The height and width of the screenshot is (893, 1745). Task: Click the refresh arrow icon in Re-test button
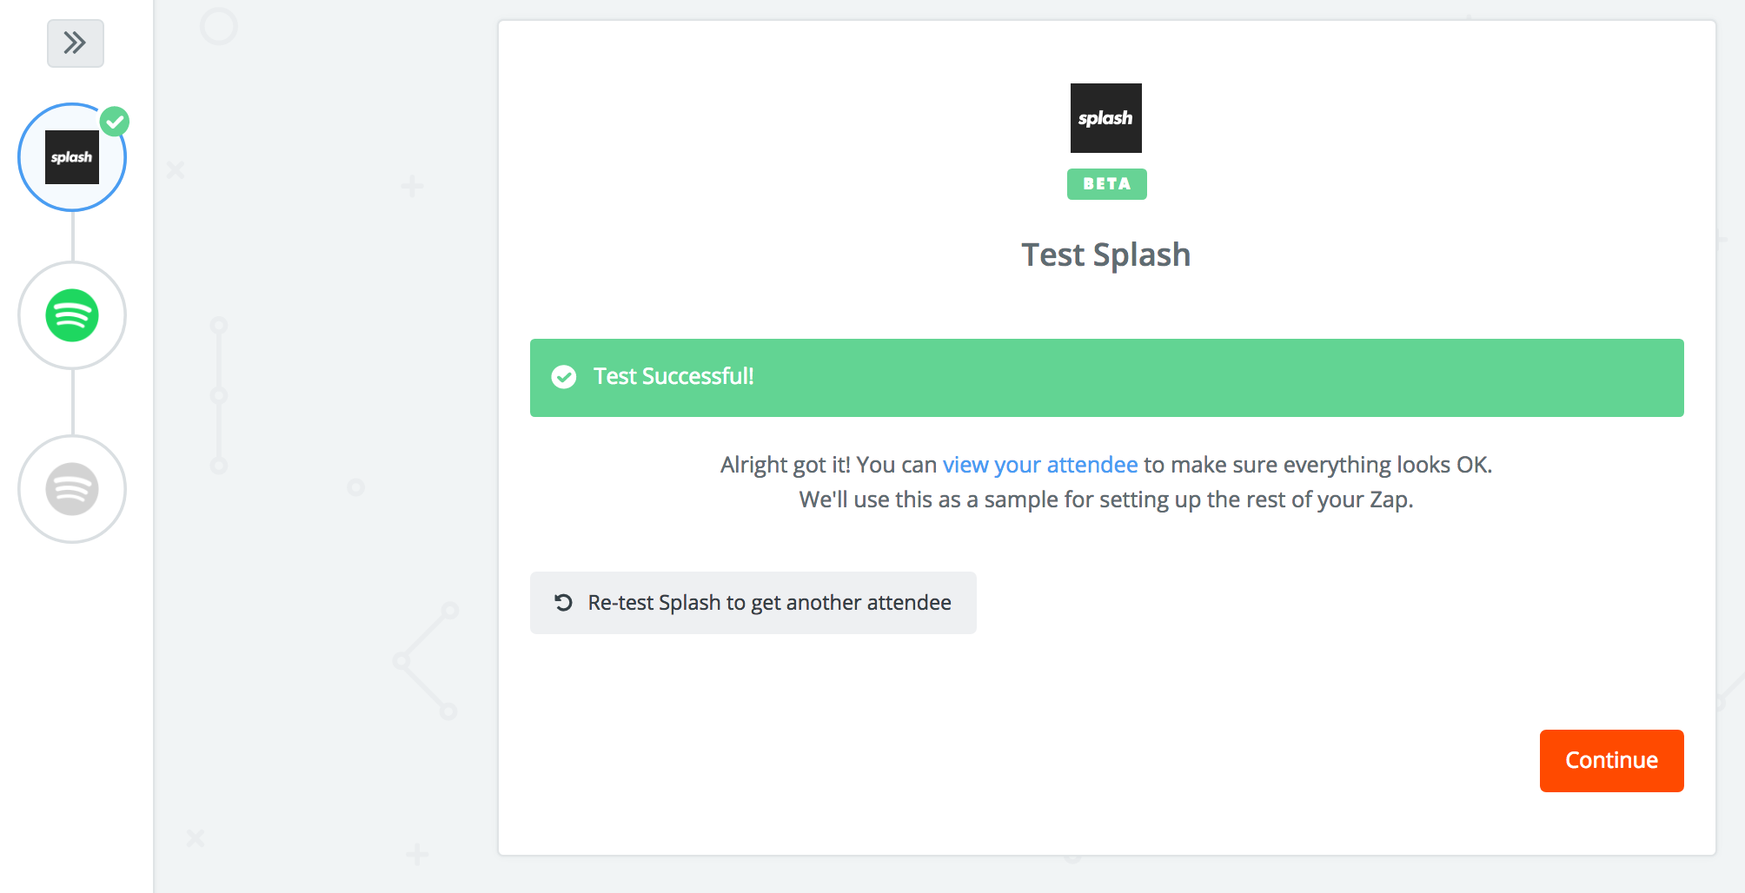564,603
